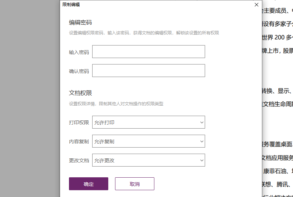Click the document text 康菲石油
Screen dimensions: 293x197
point(274,171)
